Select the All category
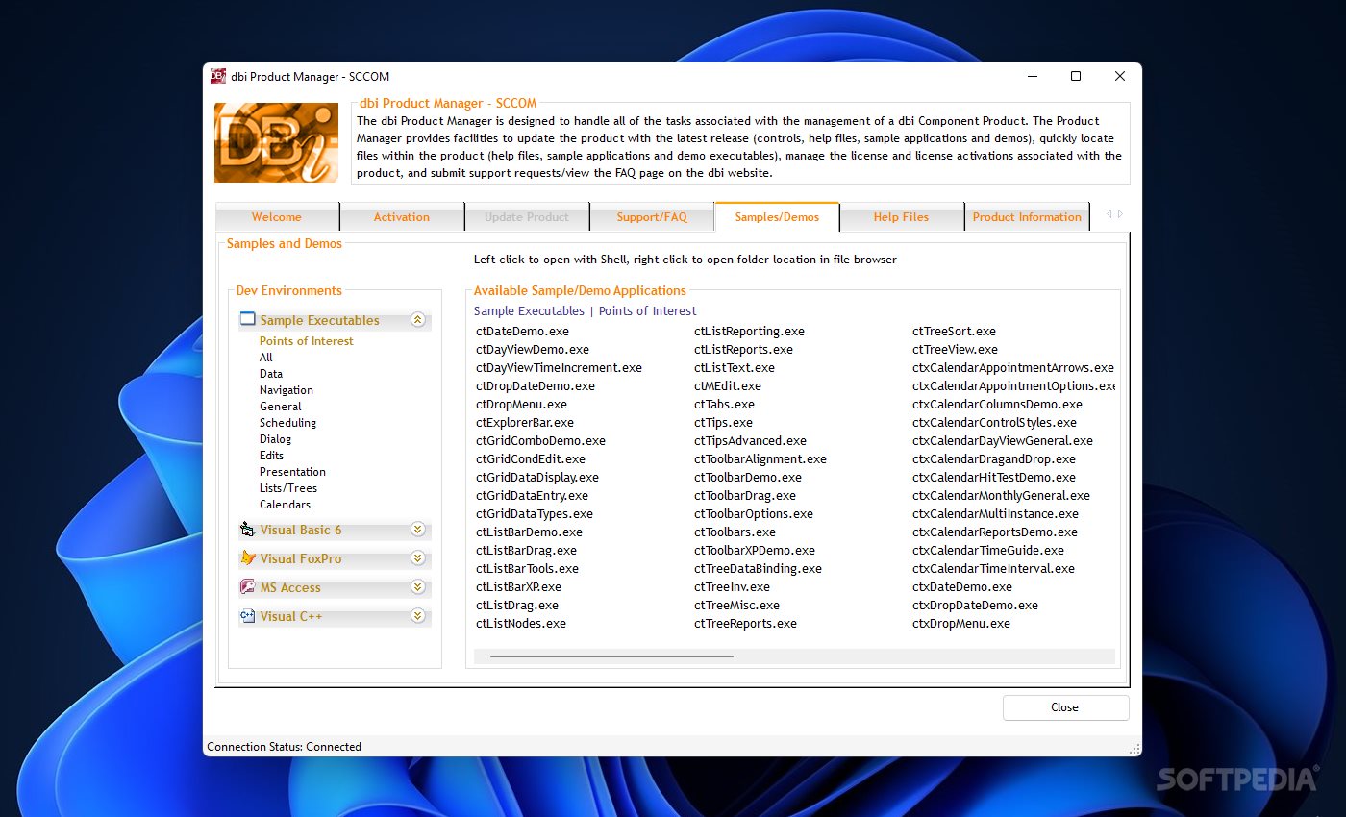 coord(265,358)
